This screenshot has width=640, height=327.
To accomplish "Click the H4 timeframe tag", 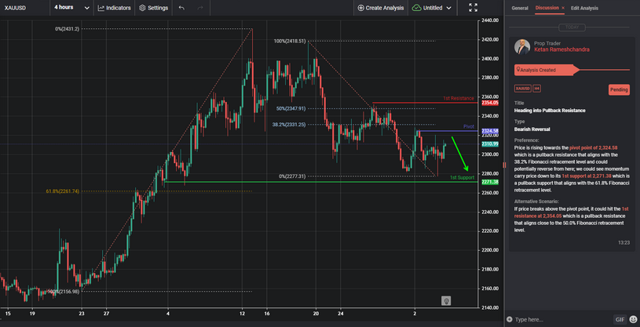I will click(536, 89).
